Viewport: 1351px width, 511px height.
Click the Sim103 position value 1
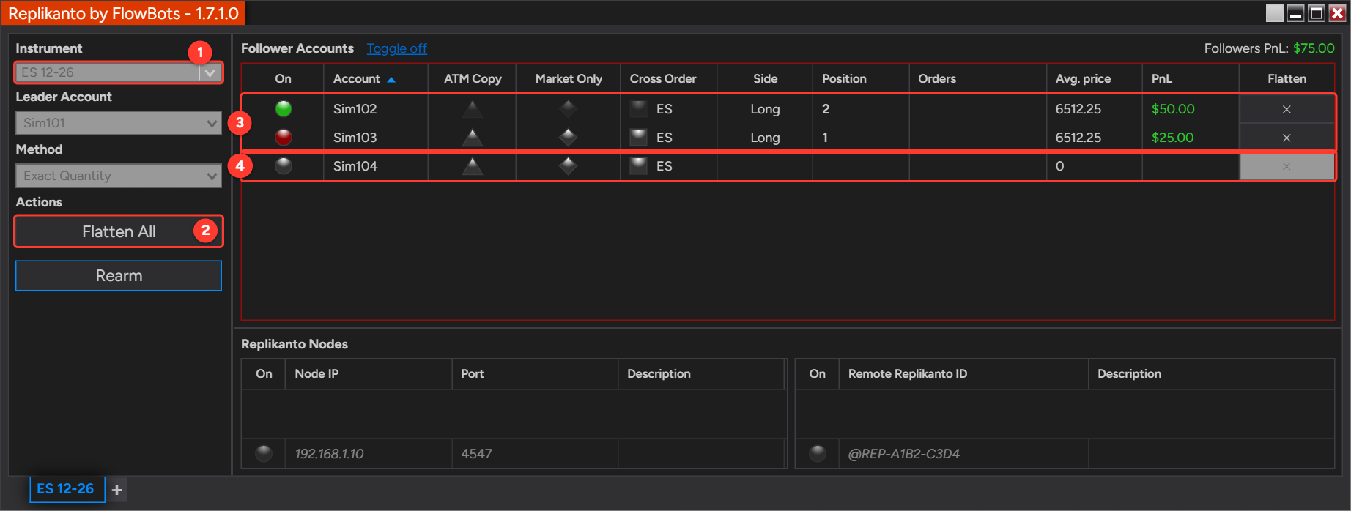825,138
